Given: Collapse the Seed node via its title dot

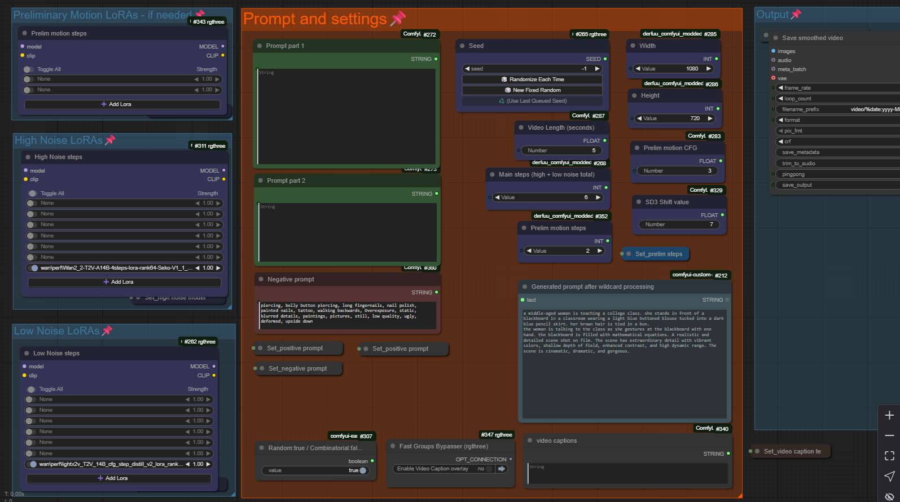Looking at the screenshot, I should 463,46.
